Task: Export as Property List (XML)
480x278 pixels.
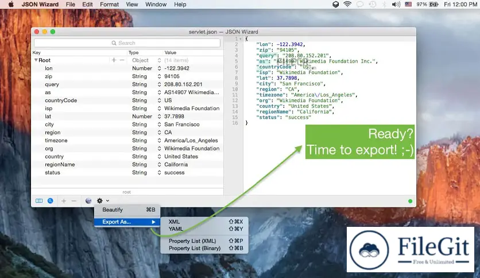Action: pyautogui.click(x=204, y=241)
